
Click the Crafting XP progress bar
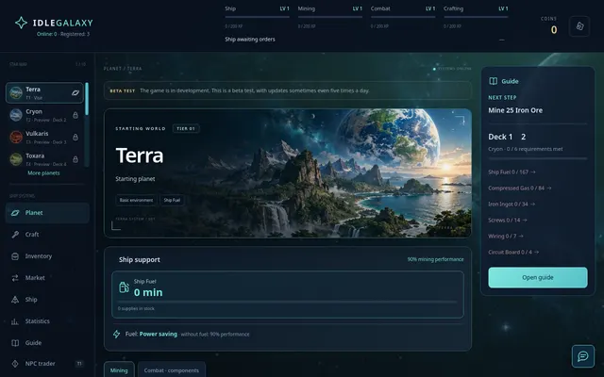[476, 17]
